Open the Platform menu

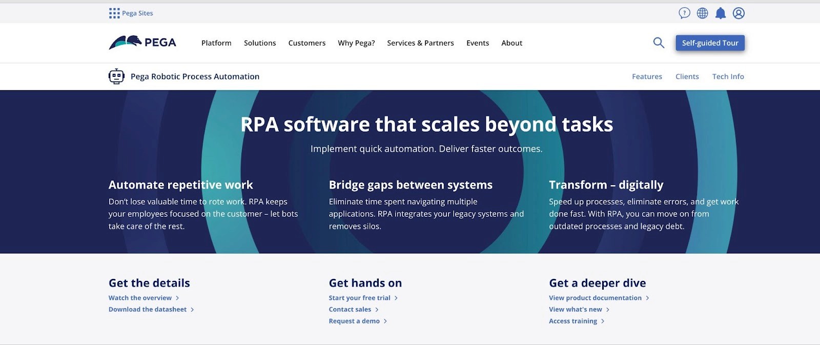click(x=216, y=43)
